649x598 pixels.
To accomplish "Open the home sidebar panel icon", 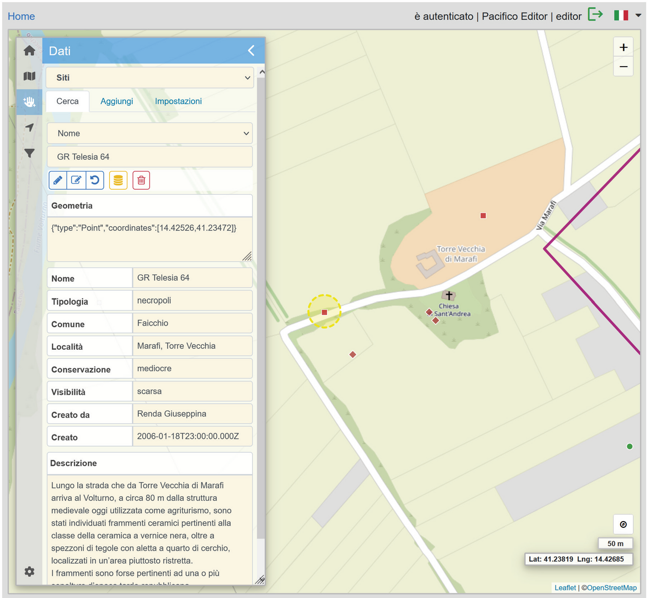I will 30,51.
